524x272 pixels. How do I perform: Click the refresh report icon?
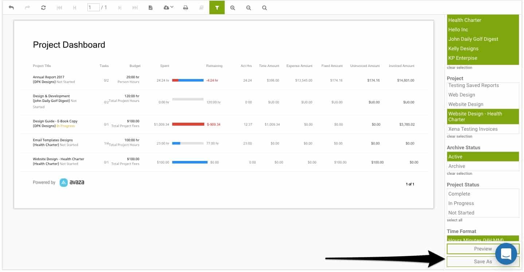point(43,7)
